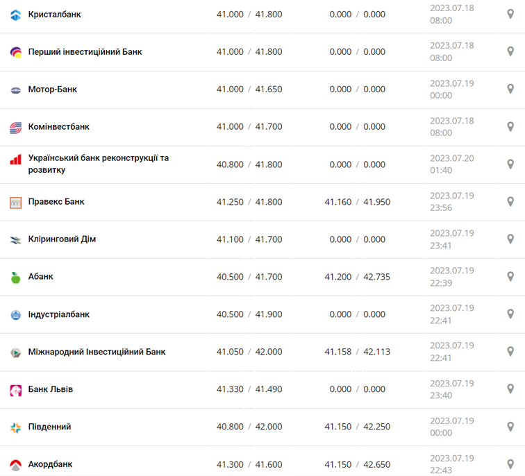Open map location for Кристалбанк
Screen dimensions: 525x476
pos(510,15)
